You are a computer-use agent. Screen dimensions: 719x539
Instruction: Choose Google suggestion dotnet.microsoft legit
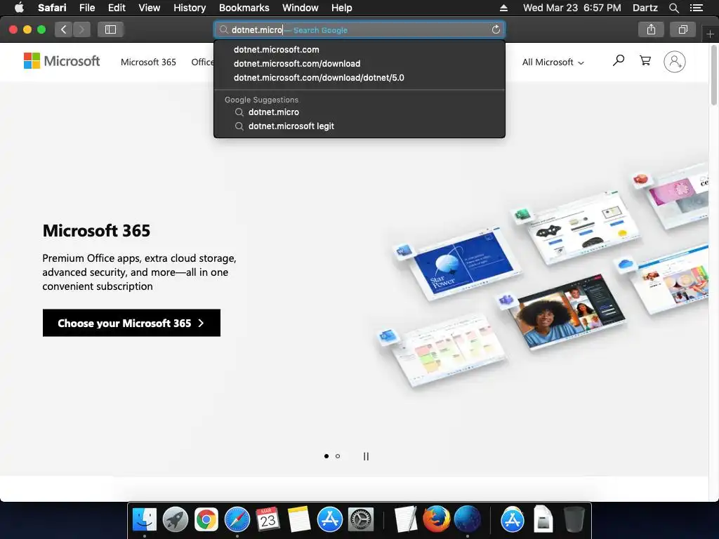[x=359, y=126]
